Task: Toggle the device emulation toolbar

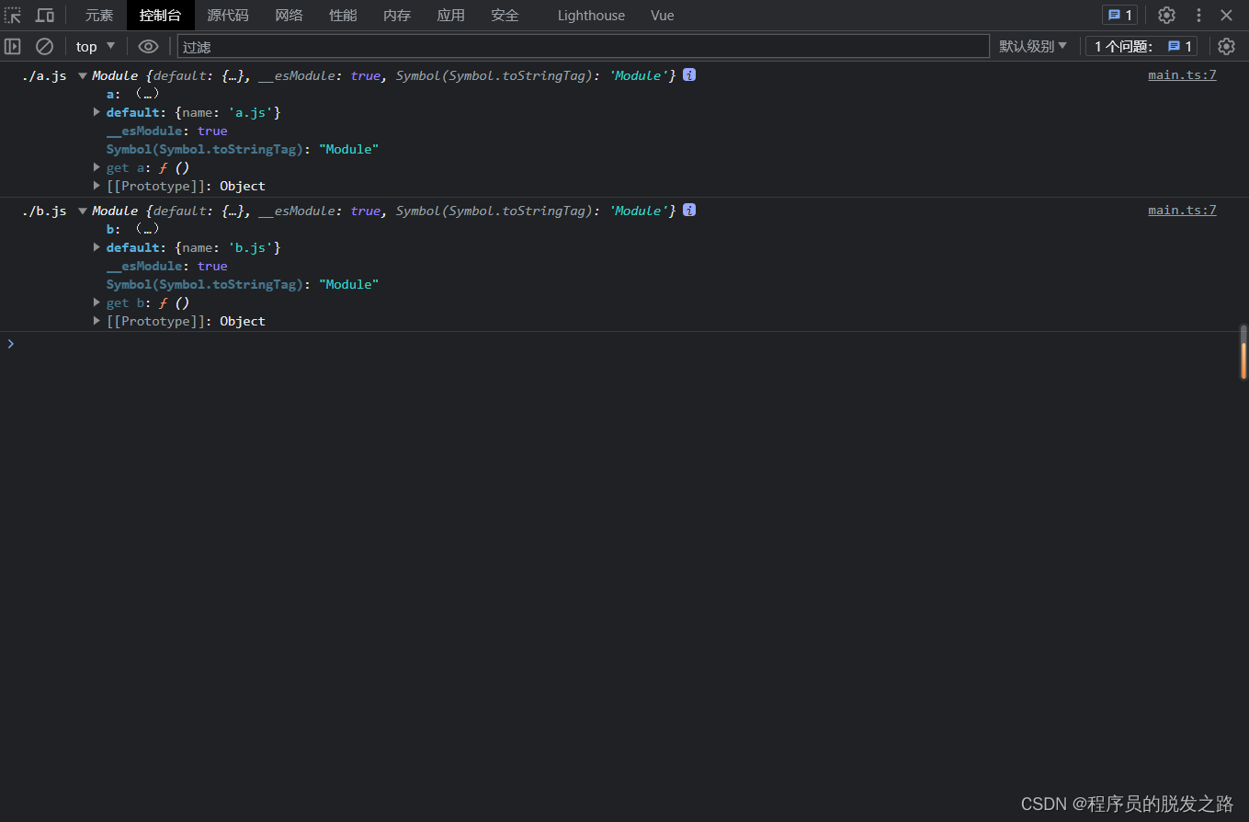Action: (x=44, y=15)
